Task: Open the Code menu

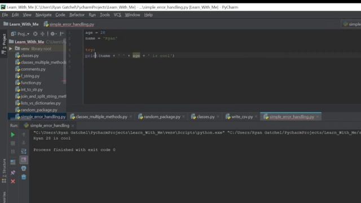Action: 60,15
